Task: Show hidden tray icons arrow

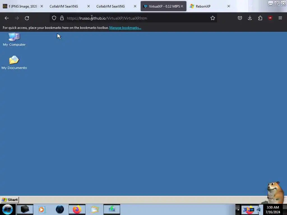Action: [238, 209]
